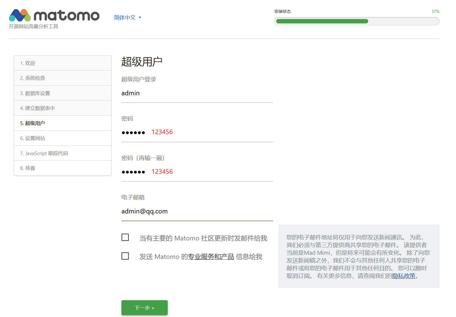Select step 7. JavaScript 跟踪代码
This screenshot has height=317, width=456.
63,153
